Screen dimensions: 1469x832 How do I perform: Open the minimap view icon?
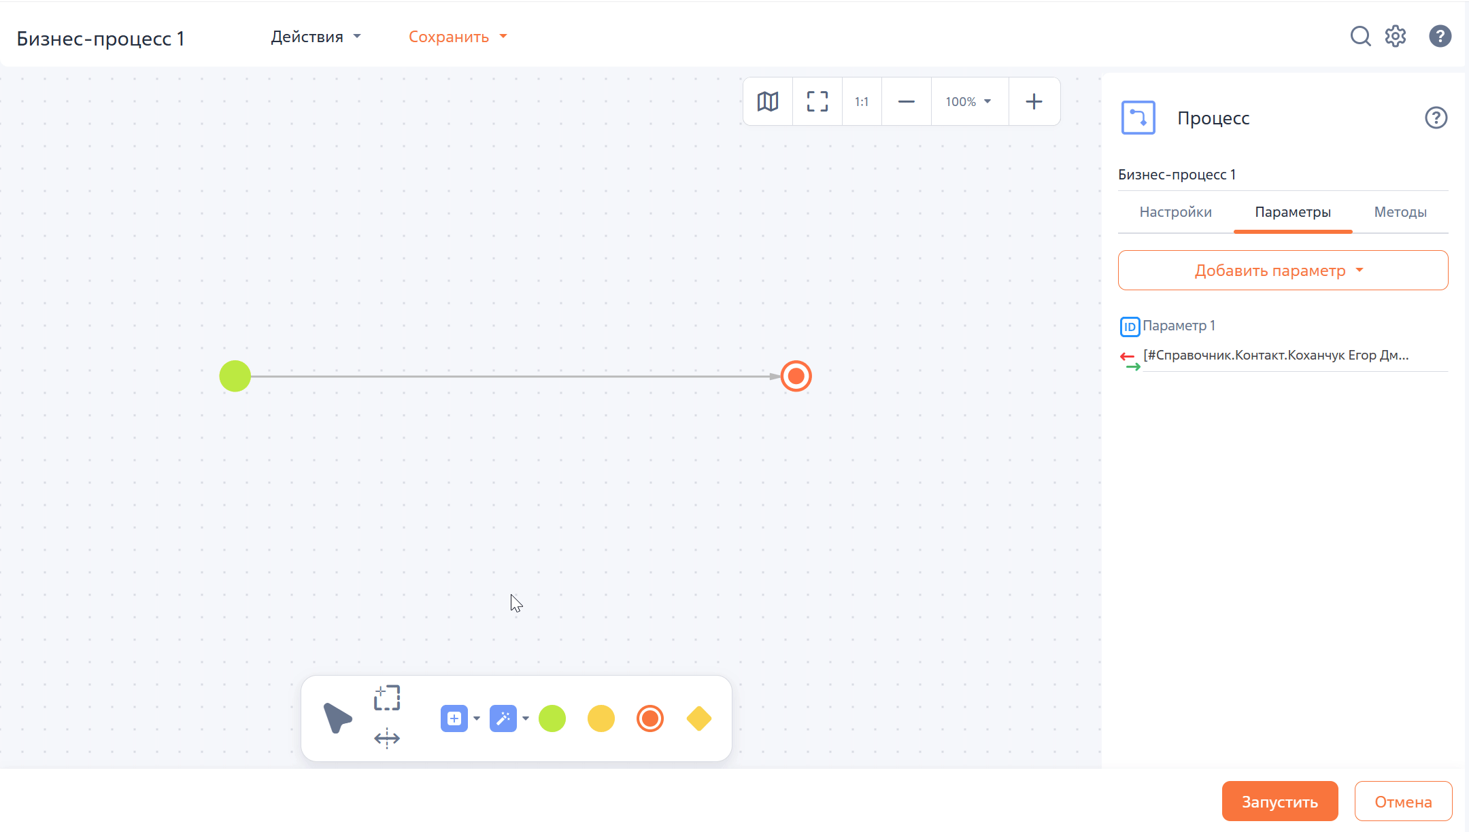768,102
